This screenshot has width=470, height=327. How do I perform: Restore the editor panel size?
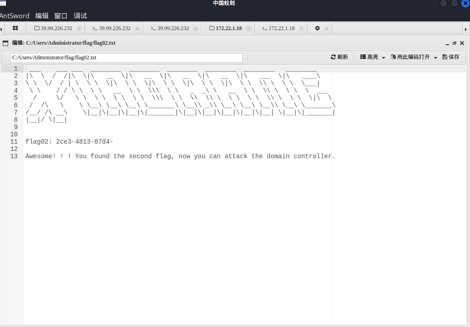tap(455, 43)
